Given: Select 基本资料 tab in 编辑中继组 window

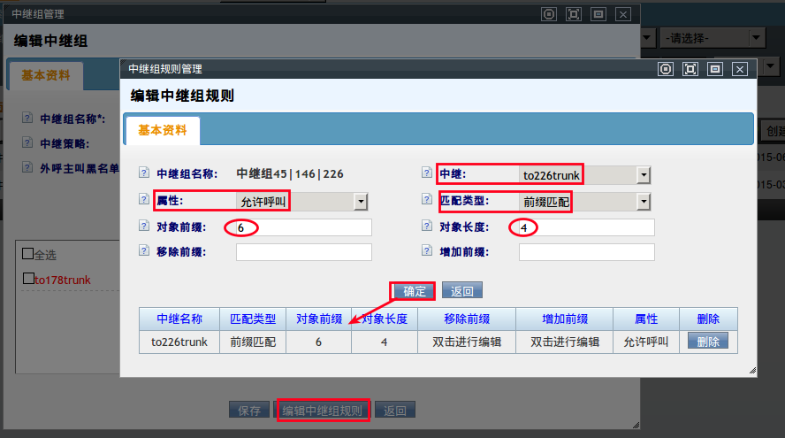Looking at the screenshot, I should click(x=45, y=76).
